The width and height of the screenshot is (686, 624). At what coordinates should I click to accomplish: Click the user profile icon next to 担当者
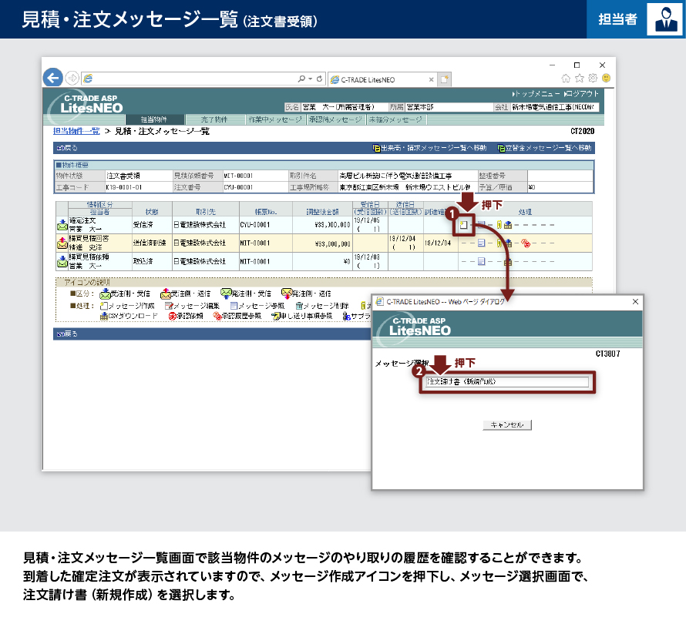(662, 19)
